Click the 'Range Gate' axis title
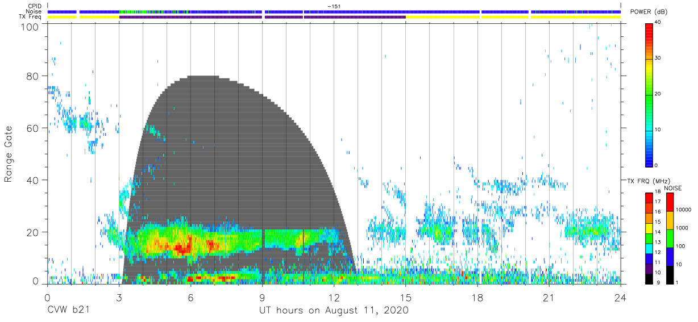 (x=9, y=154)
